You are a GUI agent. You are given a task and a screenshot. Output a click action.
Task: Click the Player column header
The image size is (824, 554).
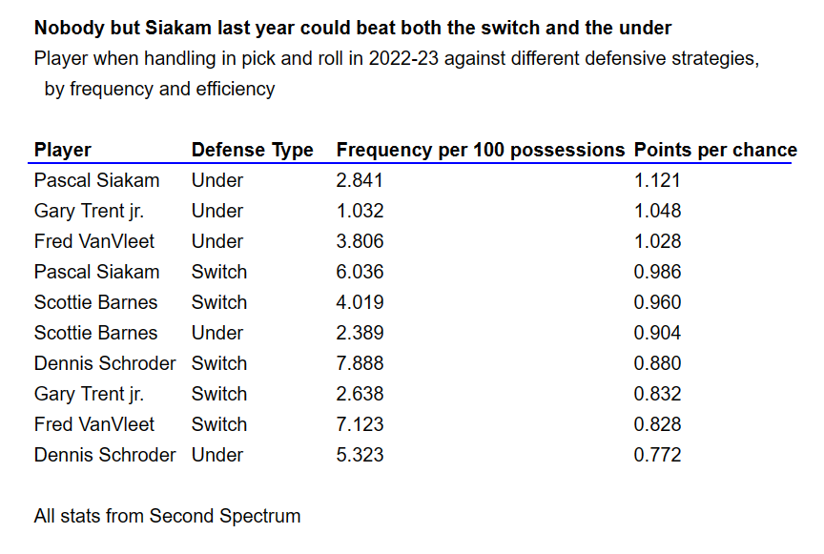(x=63, y=150)
